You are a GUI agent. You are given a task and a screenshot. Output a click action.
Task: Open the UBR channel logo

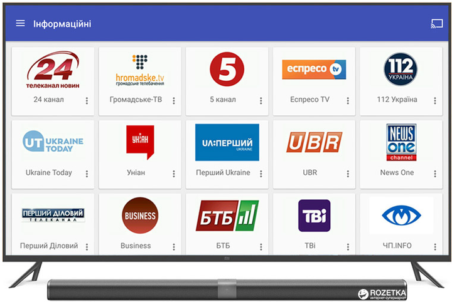coord(315,142)
